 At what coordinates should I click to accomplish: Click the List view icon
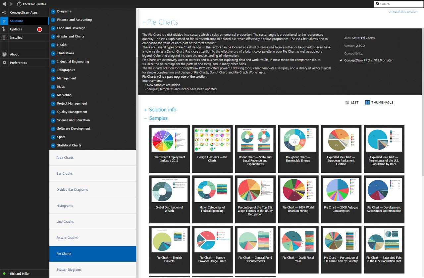point(347,102)
